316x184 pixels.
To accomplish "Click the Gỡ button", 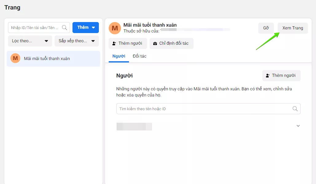I will coord(266,28).
